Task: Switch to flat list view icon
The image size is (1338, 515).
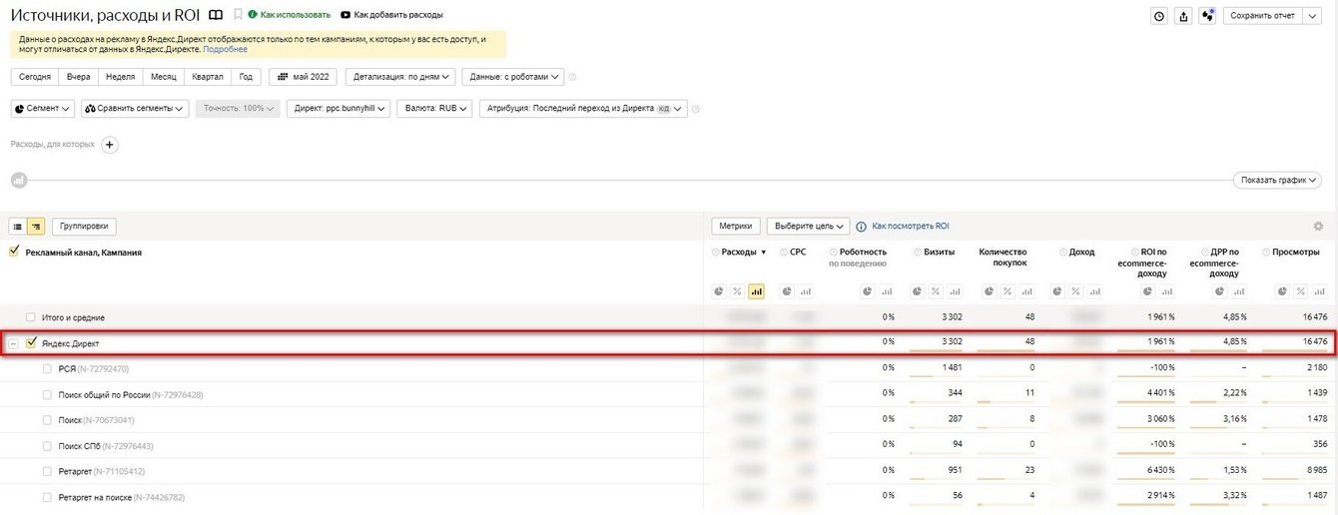Action: click(18, 227)
